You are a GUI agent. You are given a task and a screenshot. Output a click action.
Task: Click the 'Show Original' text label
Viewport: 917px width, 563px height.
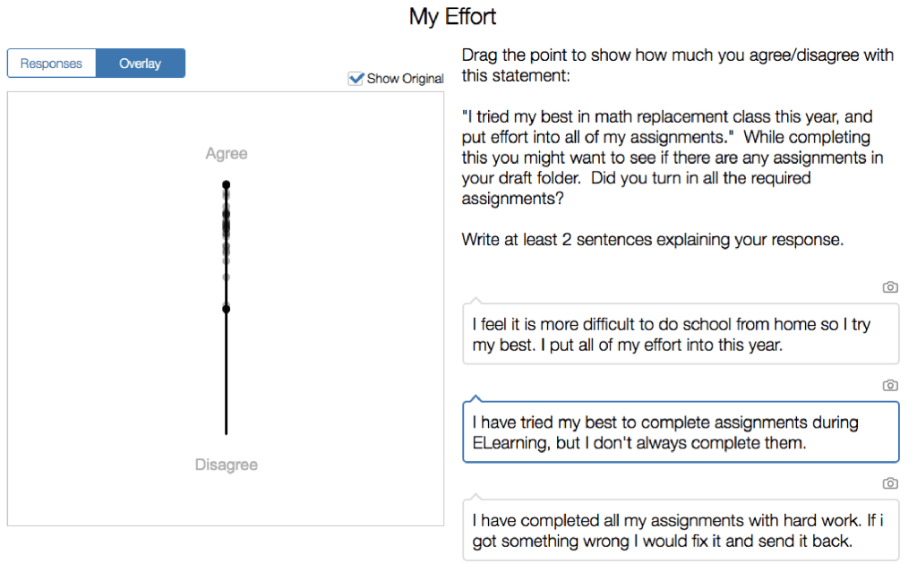[x=405, y=79]
